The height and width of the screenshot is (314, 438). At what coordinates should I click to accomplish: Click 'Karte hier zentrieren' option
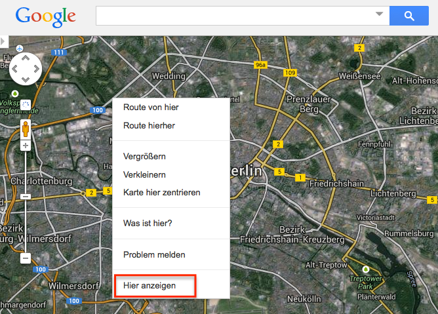[161, 192]
